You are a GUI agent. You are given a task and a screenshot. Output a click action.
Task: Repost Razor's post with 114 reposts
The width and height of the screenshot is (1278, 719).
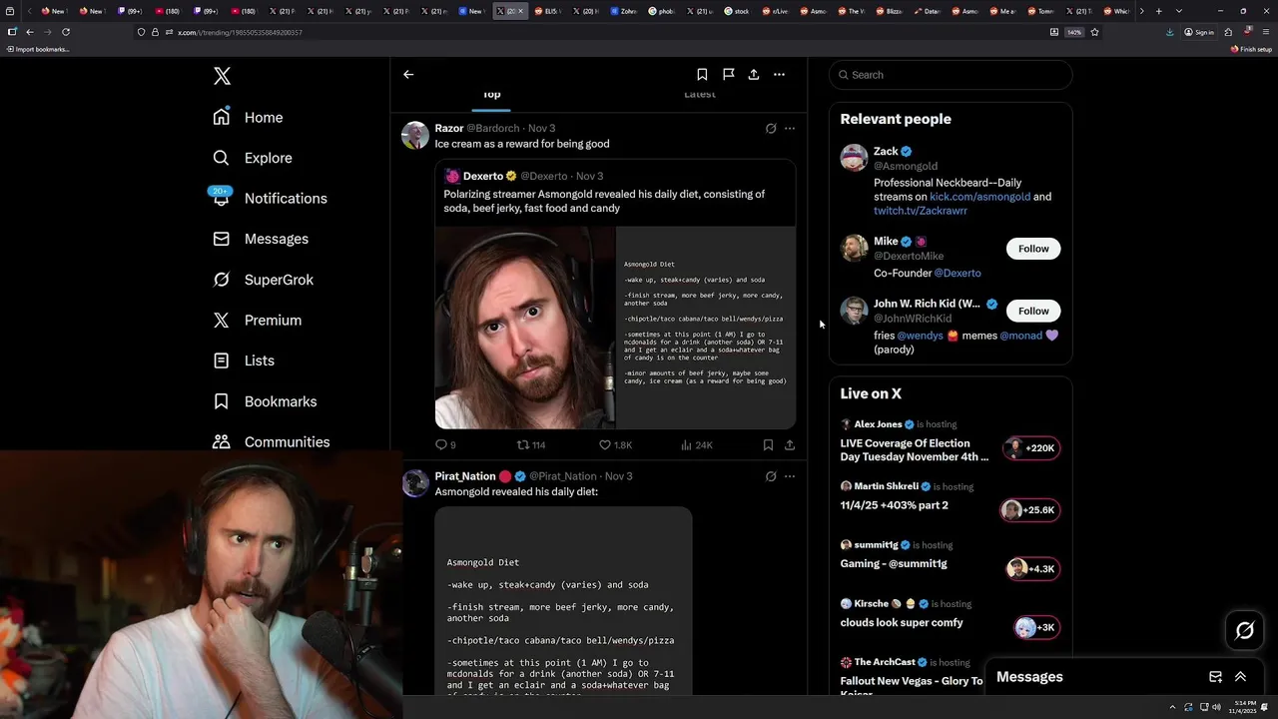(531, 445)
